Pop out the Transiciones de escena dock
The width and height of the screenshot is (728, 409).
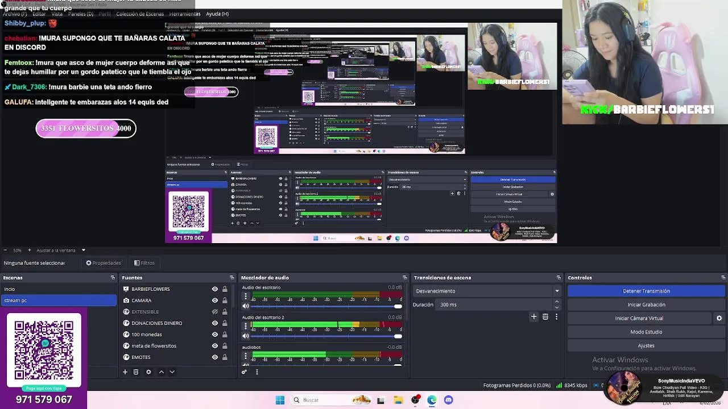point(559,278)
